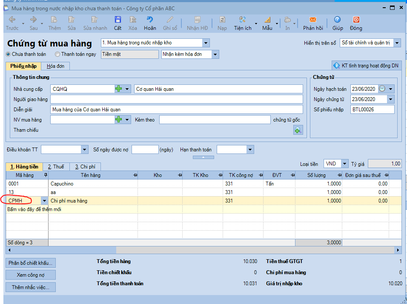The height and width of the screenshot is (304, 407).
Task: Expand Điều khoản TT dropdown
Action: (x=84, y=150)
